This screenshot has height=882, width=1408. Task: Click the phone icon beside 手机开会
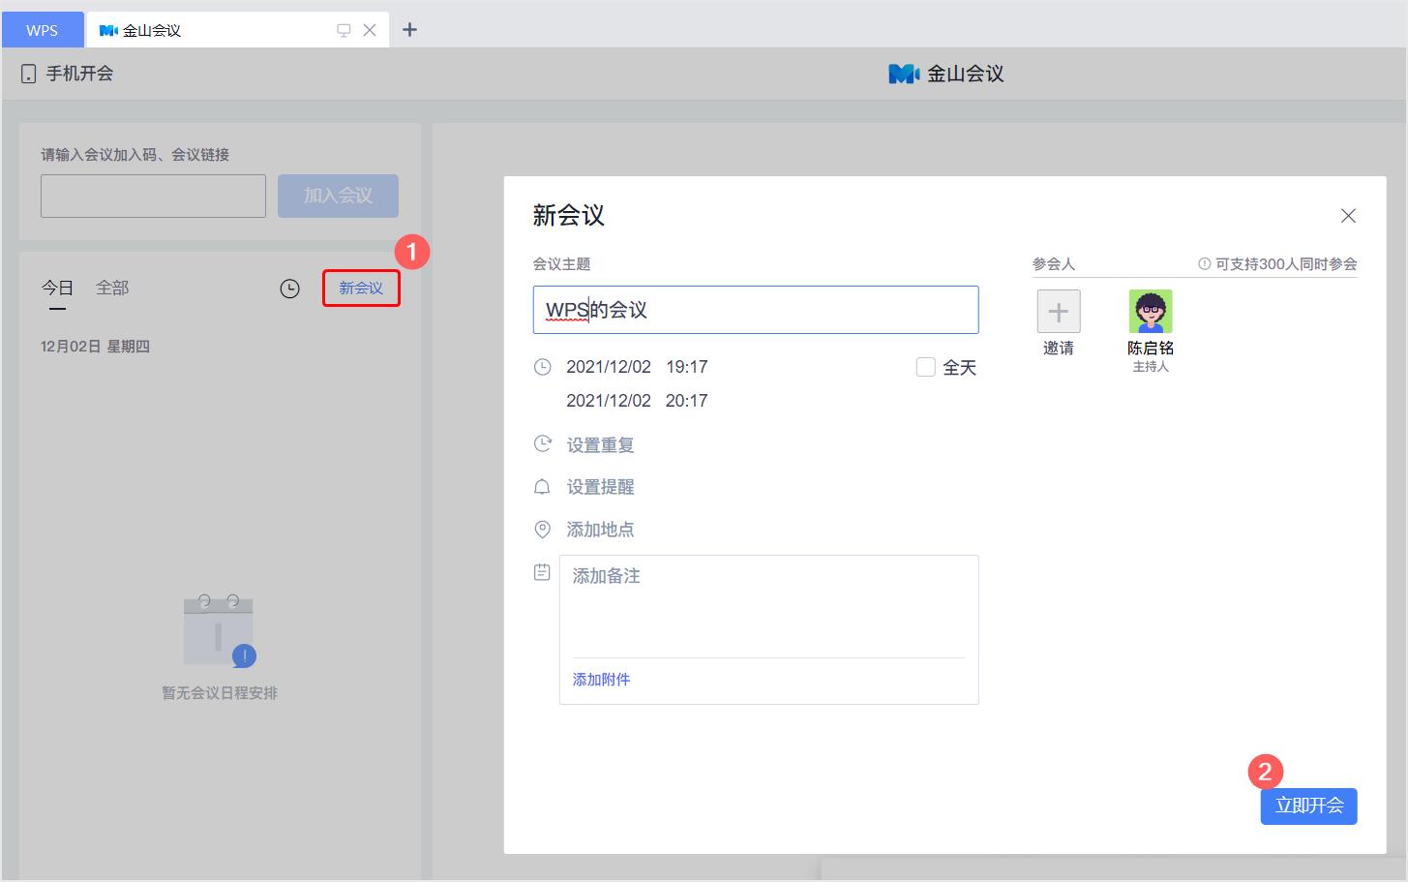point(28,74)
